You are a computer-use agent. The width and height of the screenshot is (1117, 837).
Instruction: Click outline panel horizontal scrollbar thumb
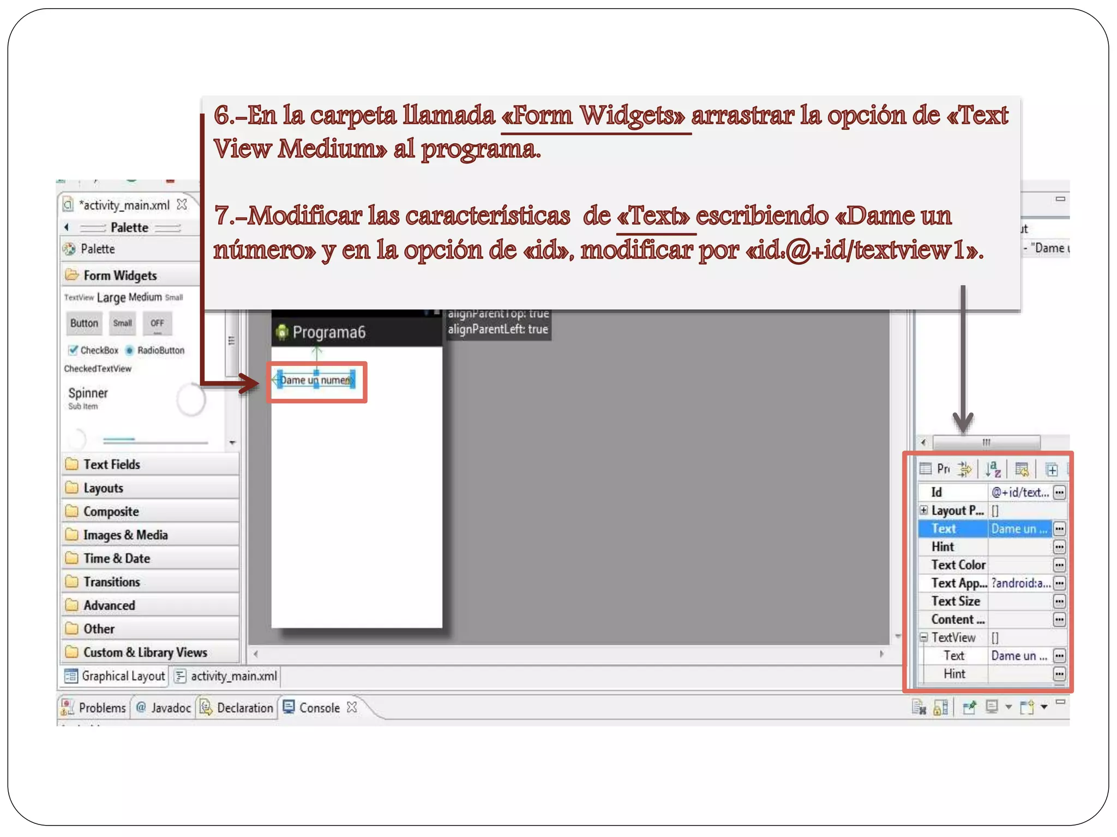tap(986, 442)
